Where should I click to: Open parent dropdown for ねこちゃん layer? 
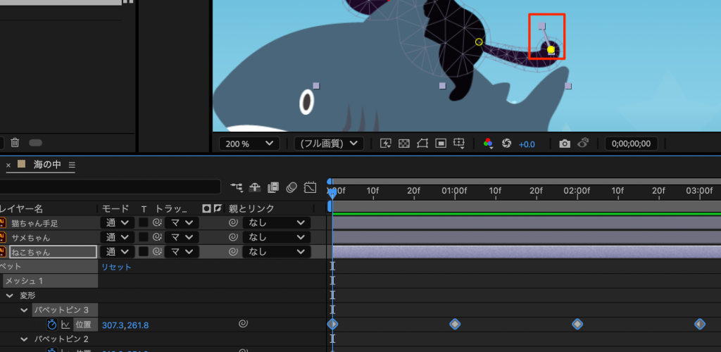click(276, 251)
